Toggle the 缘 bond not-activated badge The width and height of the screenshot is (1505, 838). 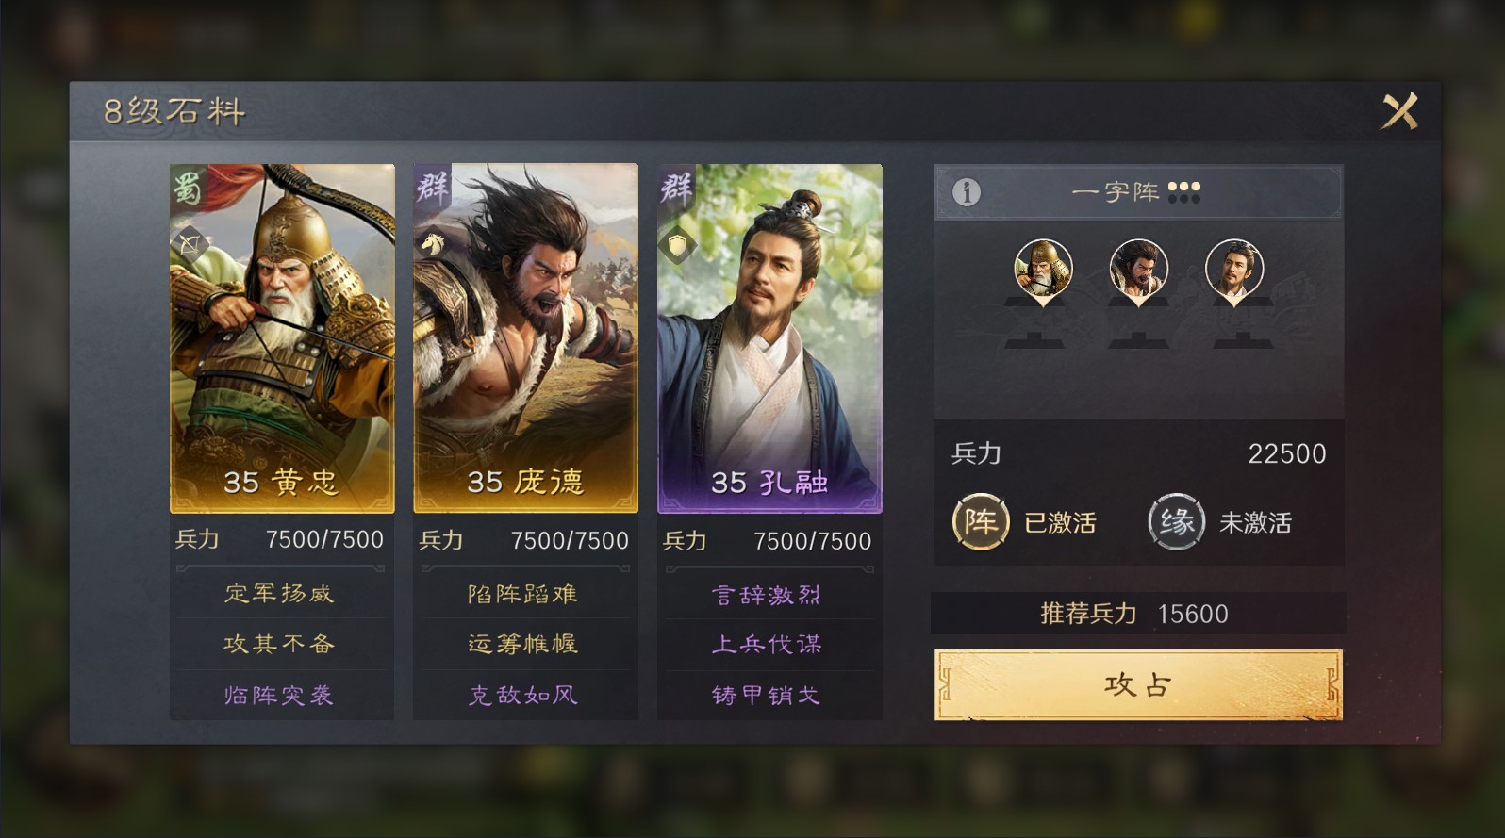(x=1177, y=521)
